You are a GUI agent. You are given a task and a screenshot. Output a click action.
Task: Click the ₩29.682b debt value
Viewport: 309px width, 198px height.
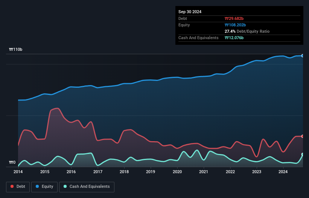(234, 18)
